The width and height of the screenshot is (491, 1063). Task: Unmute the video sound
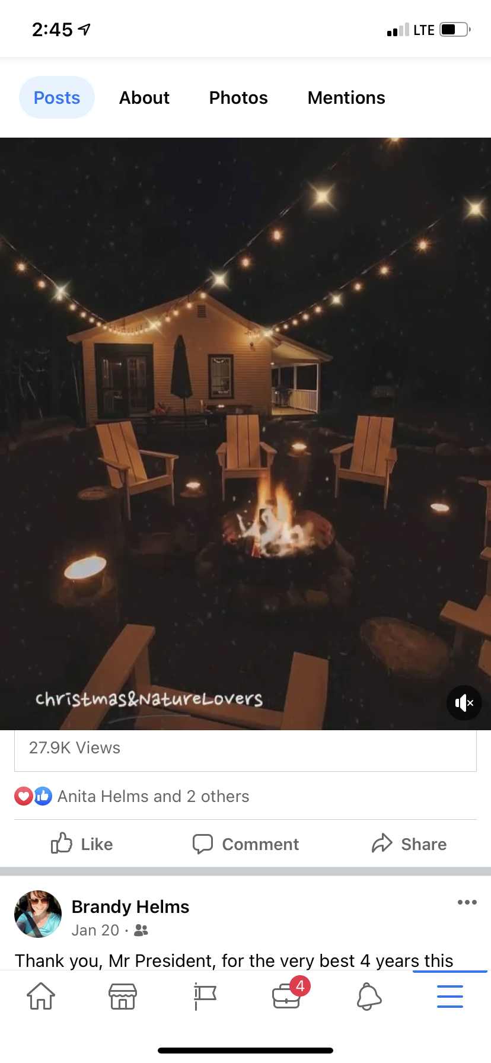(x=464, y=703)
